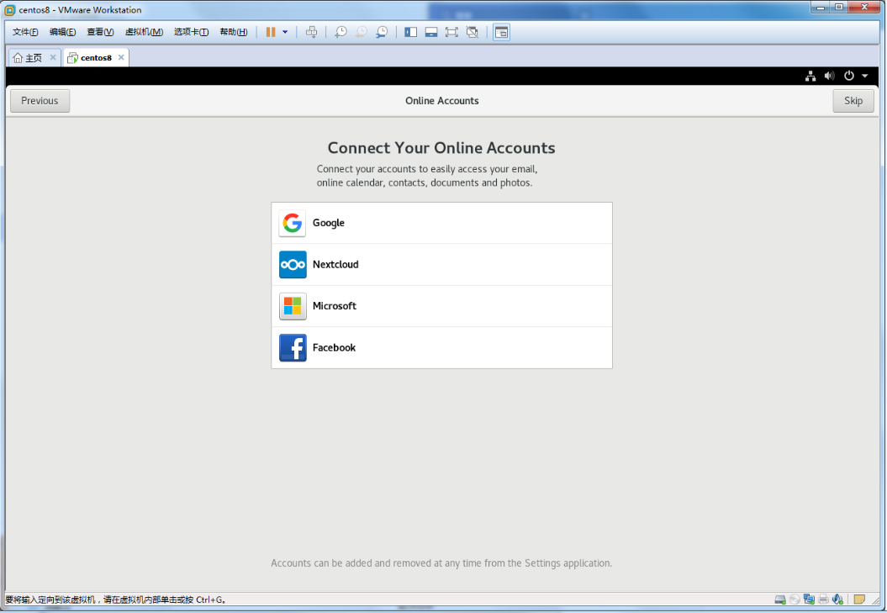This screenshot has width=887, height=613.
Task: Open the CentOS volume indicator
Action: coord(829,76)
